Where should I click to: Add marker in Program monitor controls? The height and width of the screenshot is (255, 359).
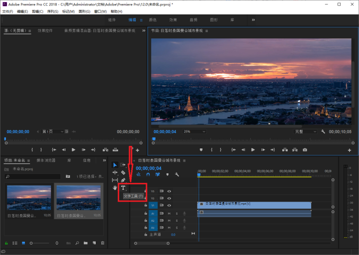click(201, 150)
